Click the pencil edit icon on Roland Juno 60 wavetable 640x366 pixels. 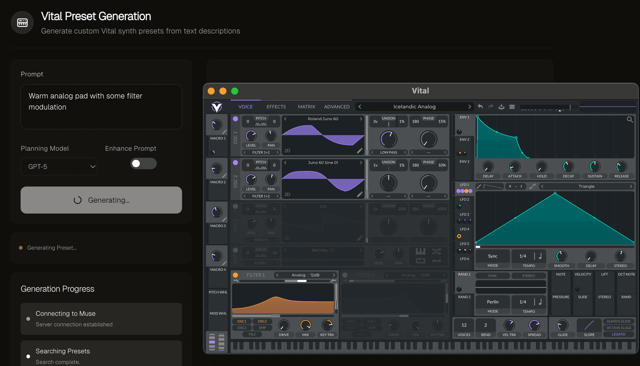(359, 150)
